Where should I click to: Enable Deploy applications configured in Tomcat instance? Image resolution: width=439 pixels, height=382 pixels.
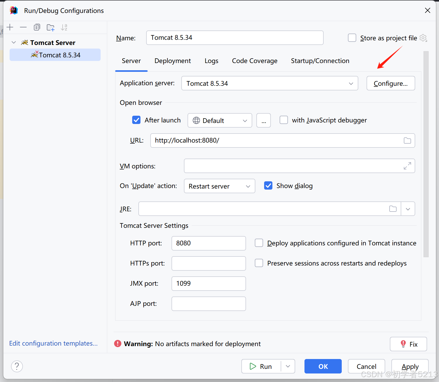tap(259, 243)
